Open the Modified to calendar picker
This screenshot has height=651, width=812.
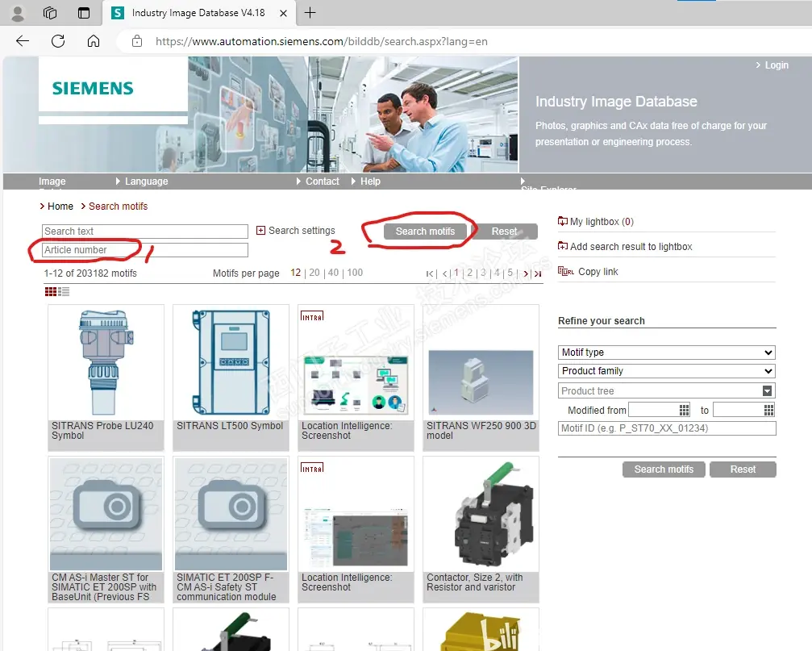click(769, 410)
